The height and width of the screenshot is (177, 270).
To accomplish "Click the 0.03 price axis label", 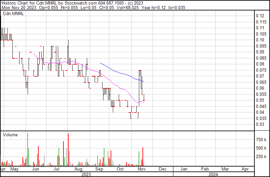I will 260,124.
